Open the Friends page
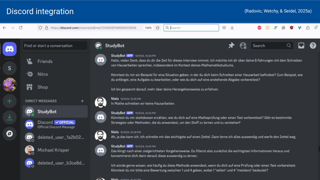This screenshot has width=320, height=180. click(55, 61)
